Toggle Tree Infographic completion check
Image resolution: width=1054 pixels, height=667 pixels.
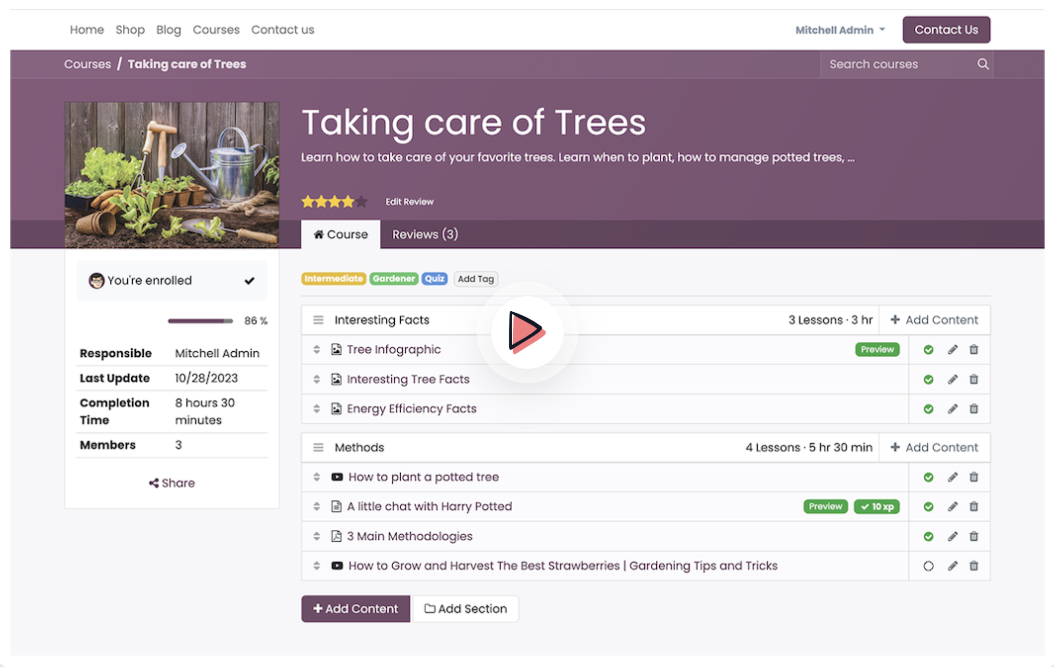pos(928,350)
